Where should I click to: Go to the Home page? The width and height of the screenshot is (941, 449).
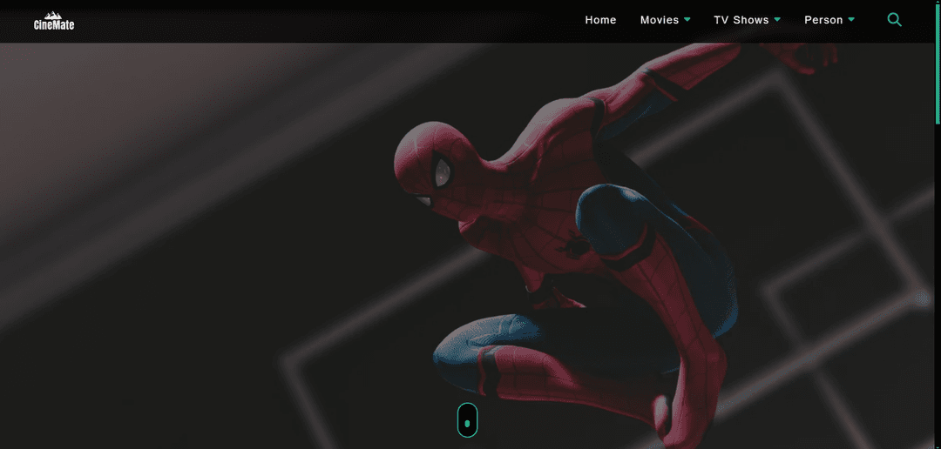tap(600, 20)
